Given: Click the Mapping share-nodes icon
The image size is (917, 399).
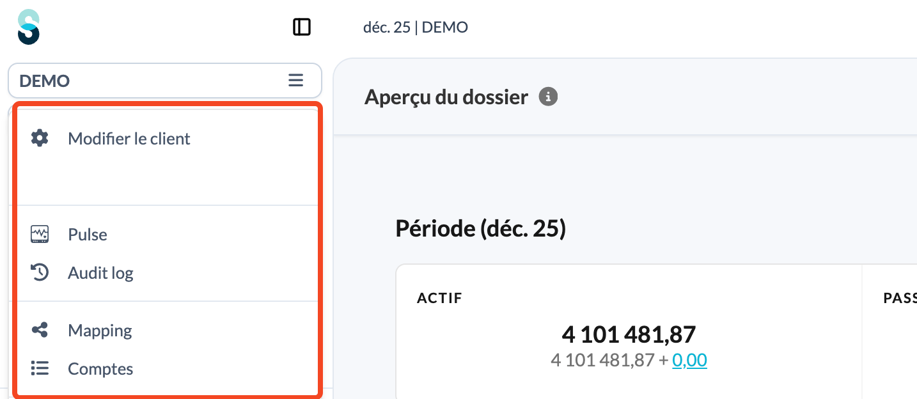Looking at the screenshot, I should point(40,330).
